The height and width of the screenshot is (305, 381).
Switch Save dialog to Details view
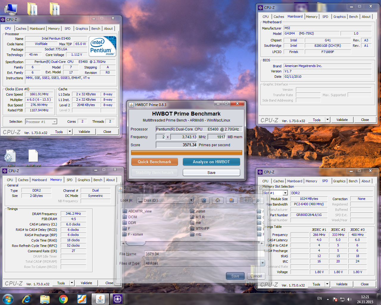pyautogui.click(x=258, y=200)
